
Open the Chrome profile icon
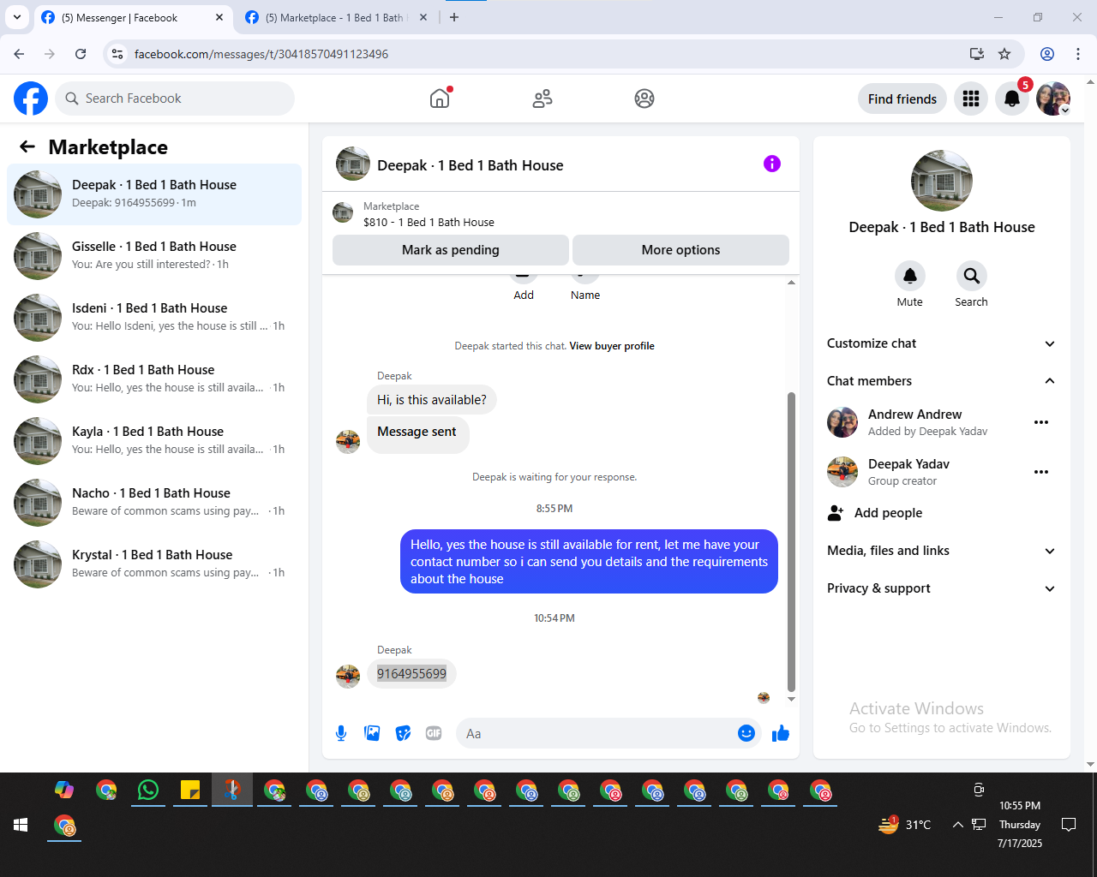pyautogui.click(x=1047, y=54)
